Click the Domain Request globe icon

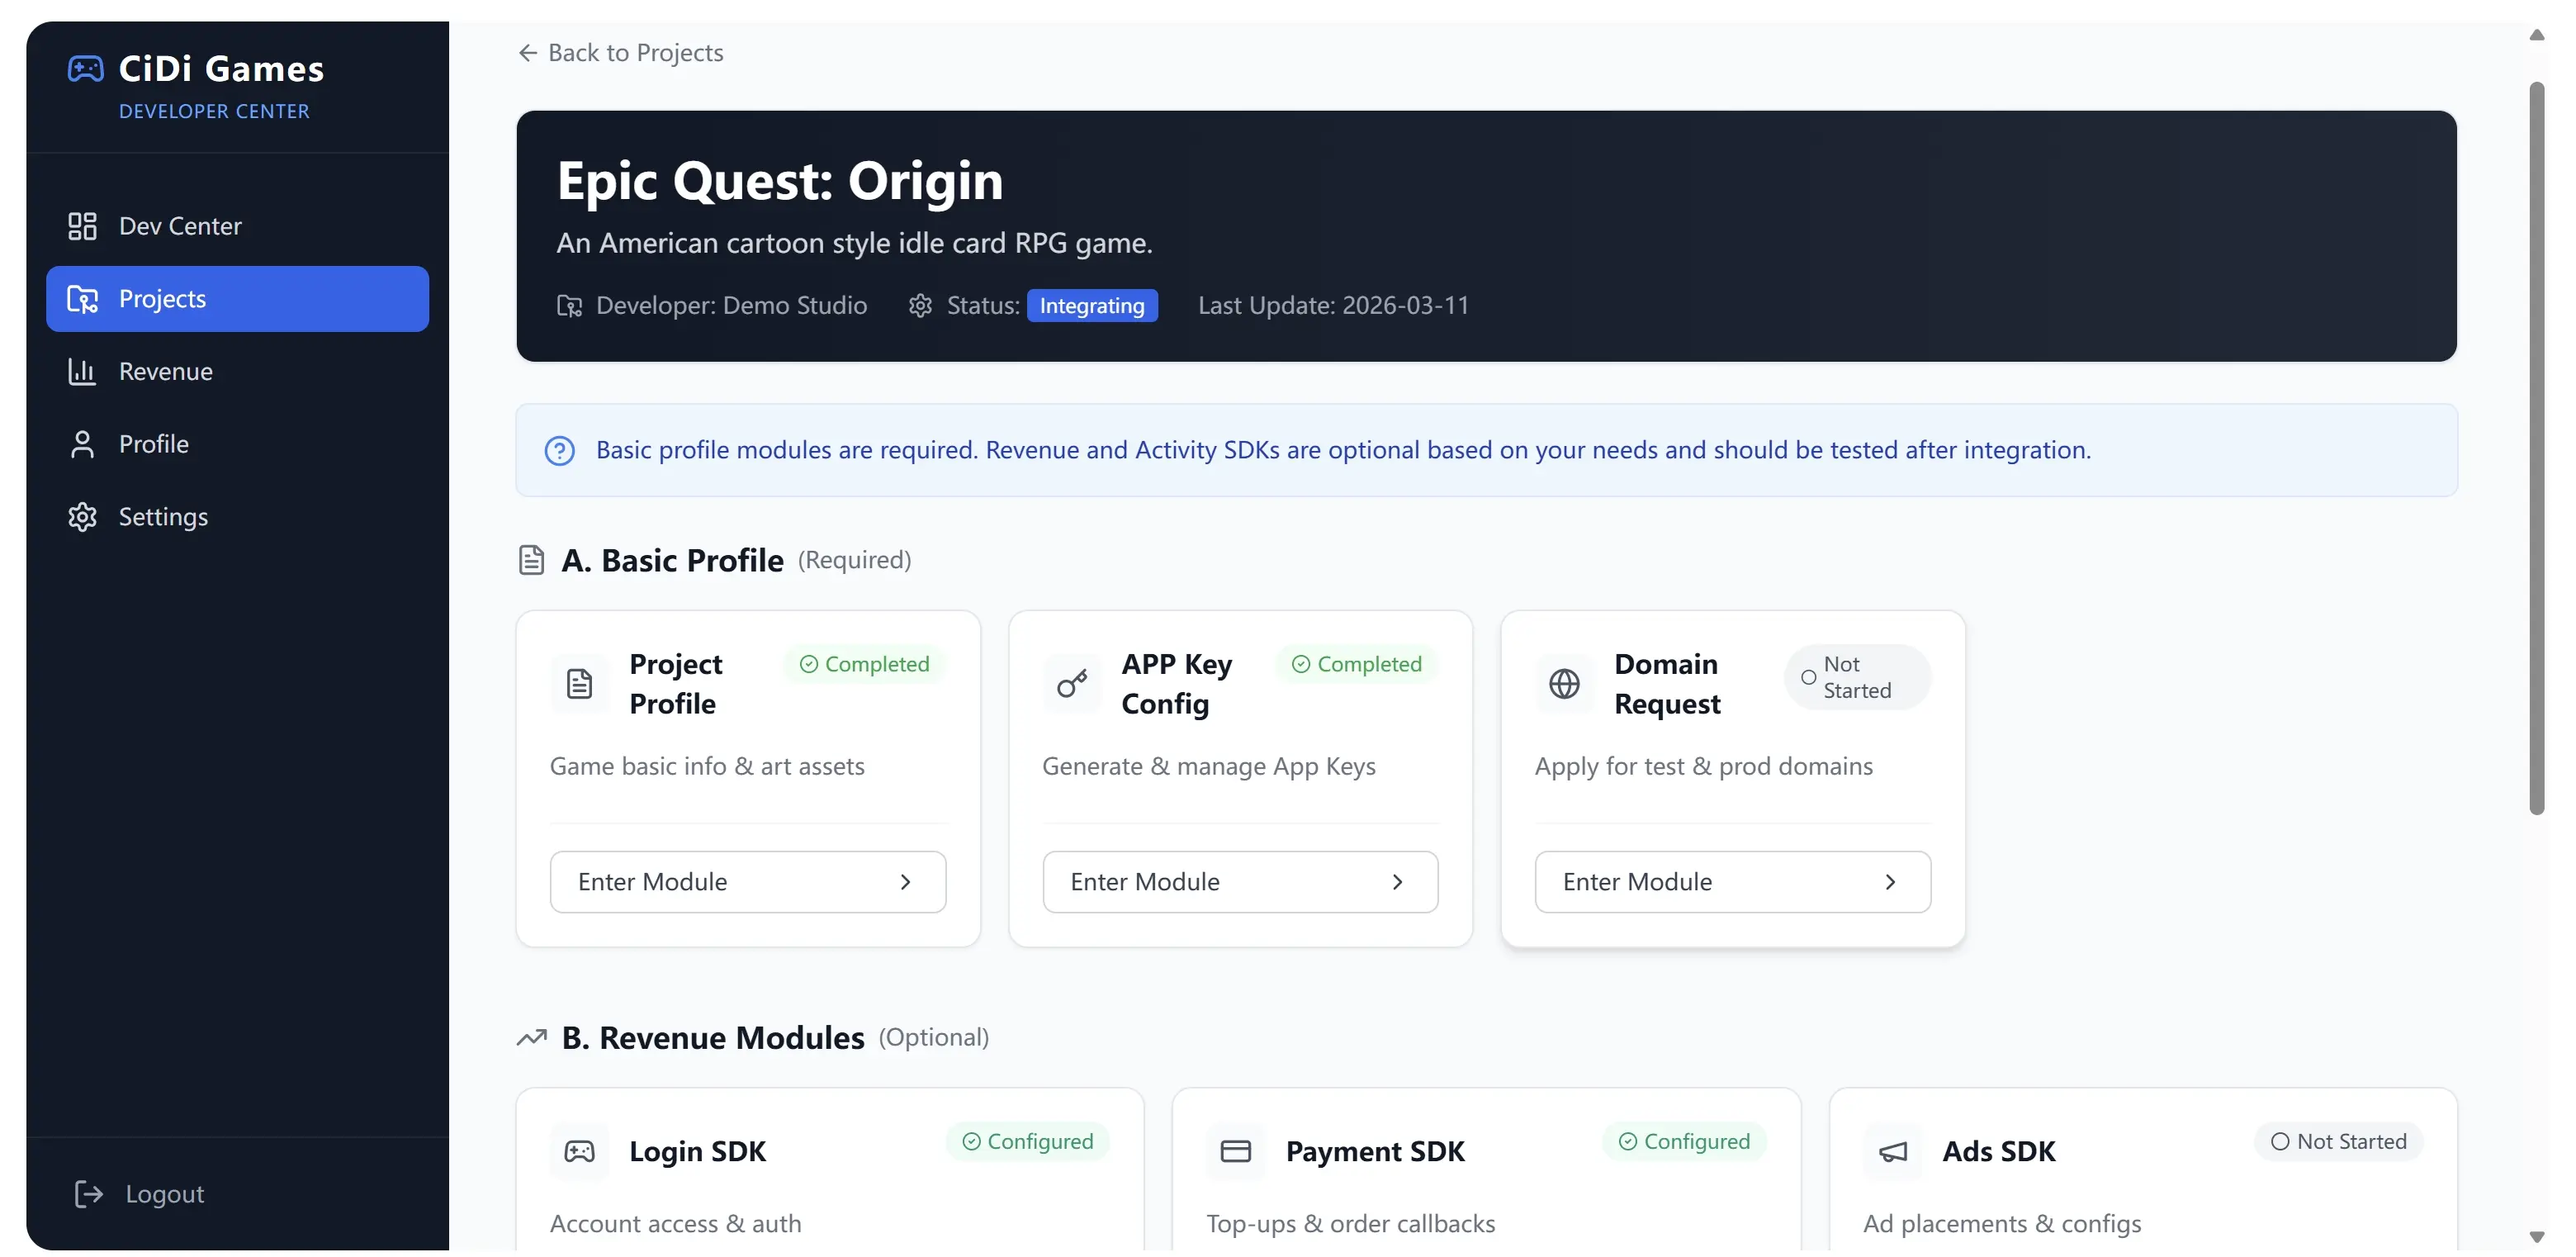pyautogui.click(x=1564, y=684)
